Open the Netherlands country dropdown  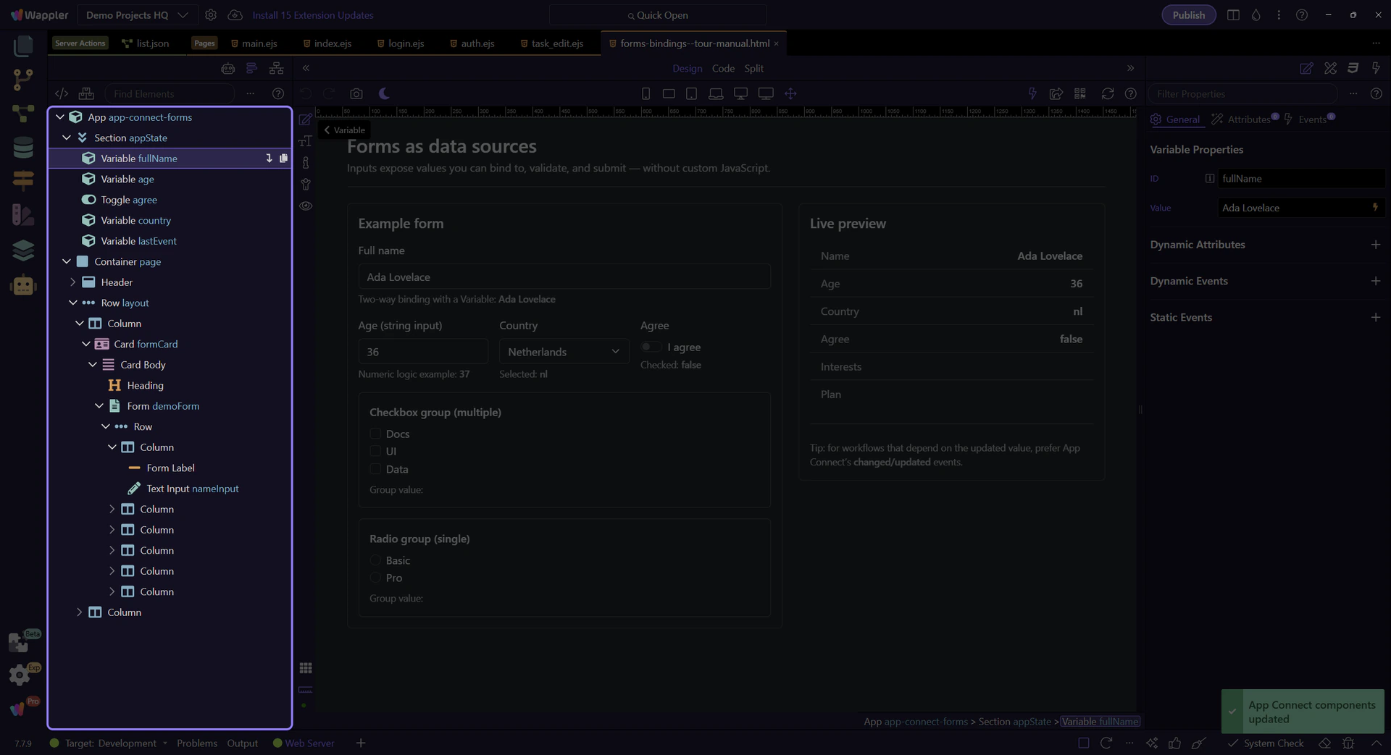coord(563,352)
